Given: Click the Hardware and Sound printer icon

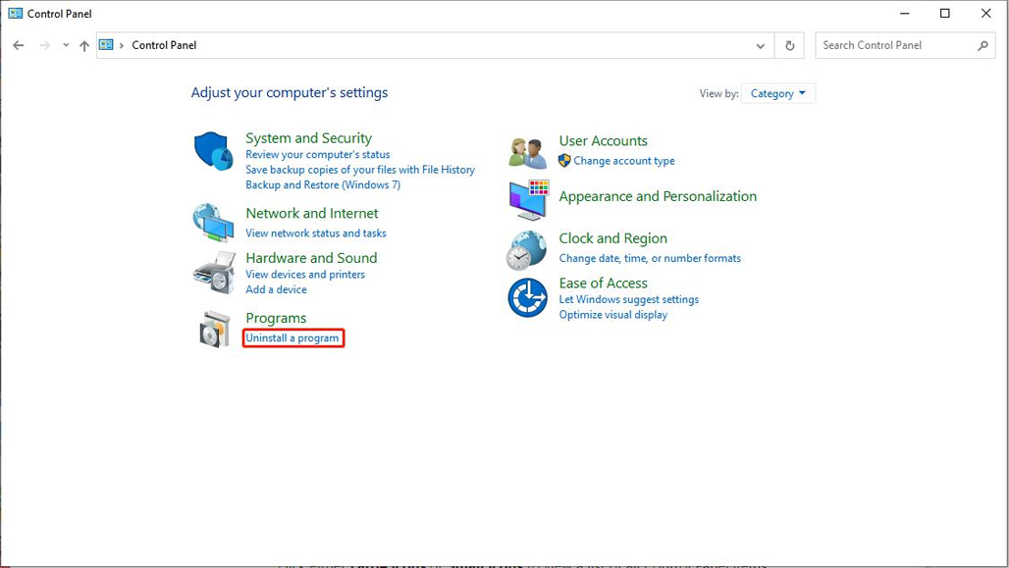Looking at the screenshot, I should tap(213, 272).
